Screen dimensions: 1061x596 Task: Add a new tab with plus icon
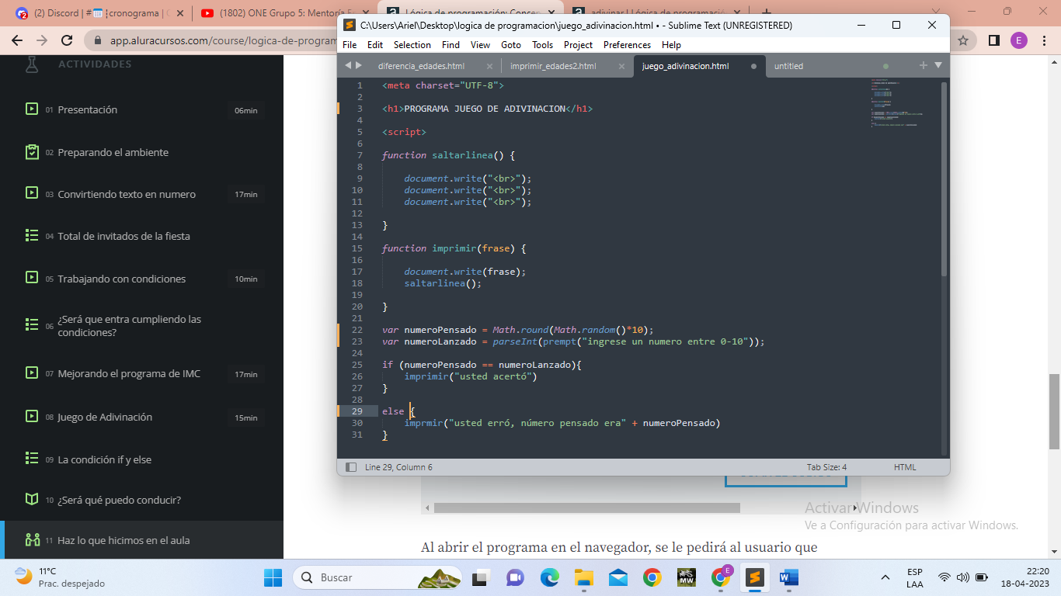coord(924,66)
